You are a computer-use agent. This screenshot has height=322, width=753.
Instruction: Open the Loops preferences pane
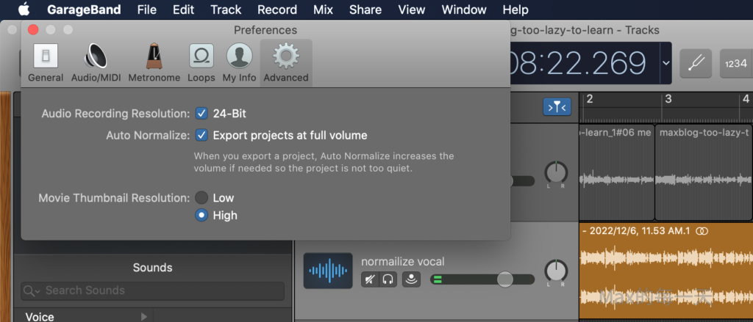click(x=201, y=62)
